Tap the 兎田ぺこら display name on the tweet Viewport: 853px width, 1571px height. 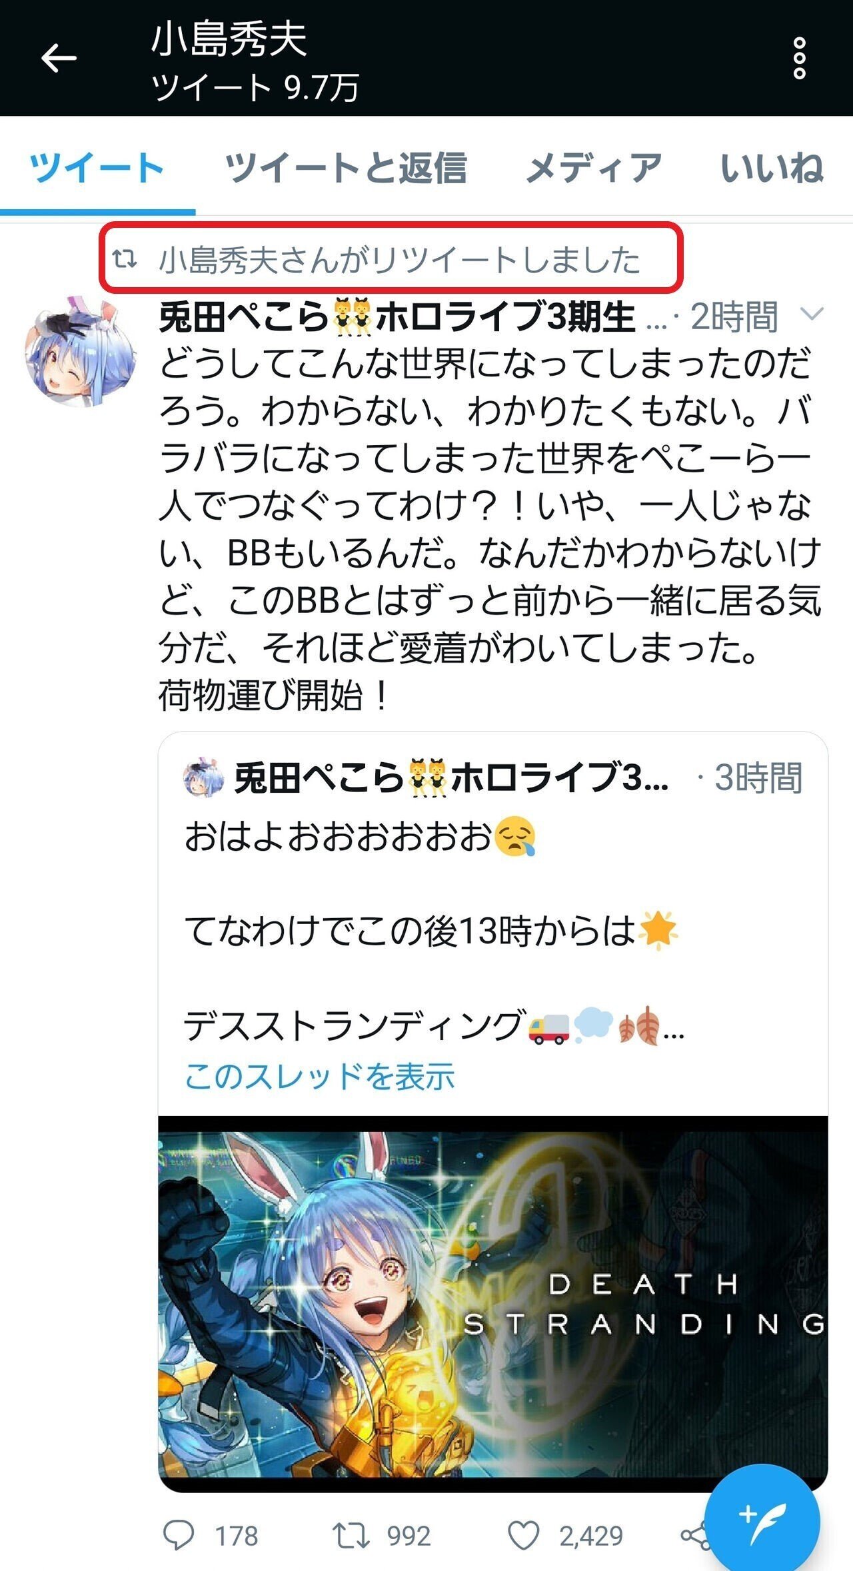[x=397, y=316]
